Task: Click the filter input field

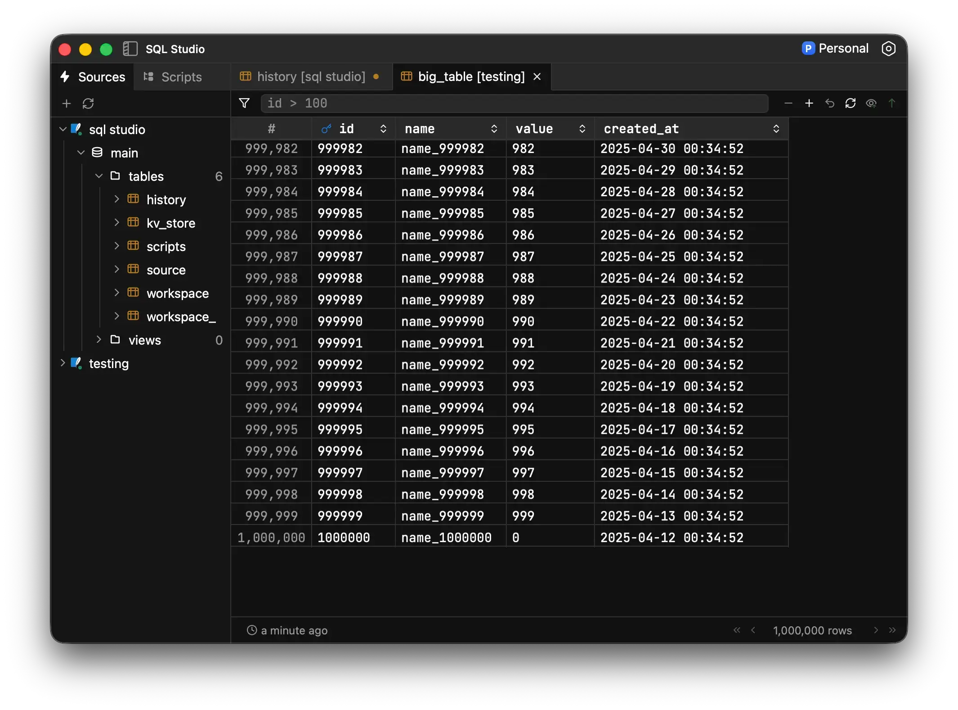Action: pyautogui.click(x=514, y=103)
